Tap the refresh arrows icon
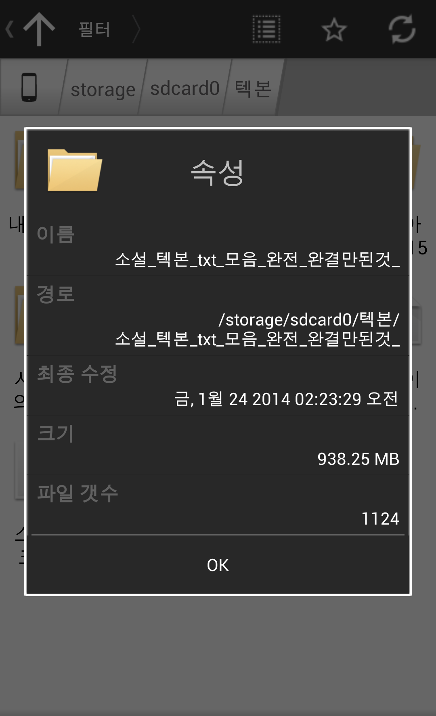Viewport: 436px width, 716px height. [x=402, y=29]
